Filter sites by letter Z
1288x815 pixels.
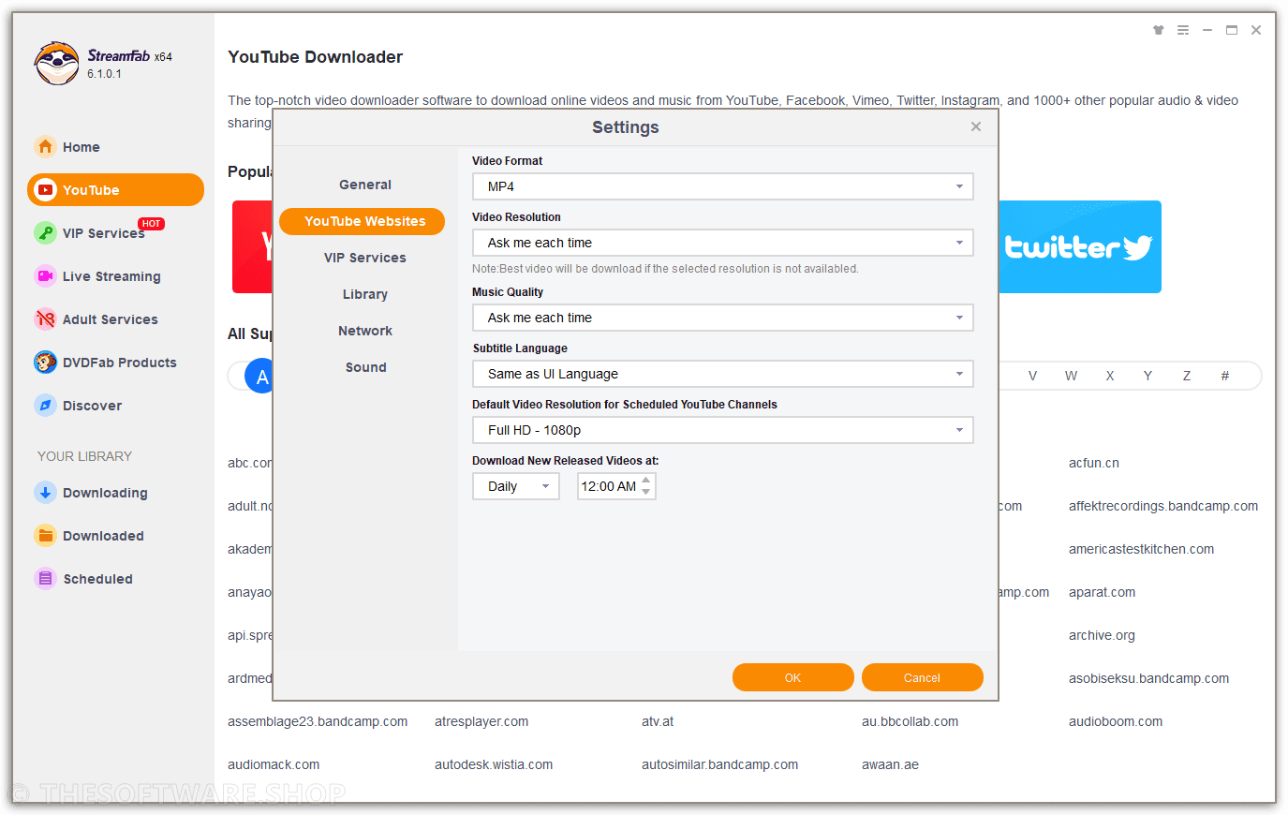coord(1187,376)
